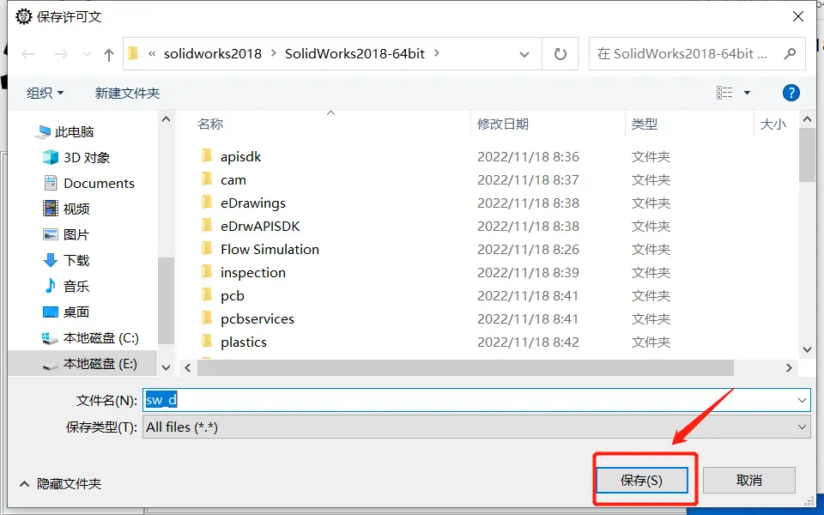Click the Forward navigation arrow
Viewport: 824px width, 515px height.
point(61,54)
